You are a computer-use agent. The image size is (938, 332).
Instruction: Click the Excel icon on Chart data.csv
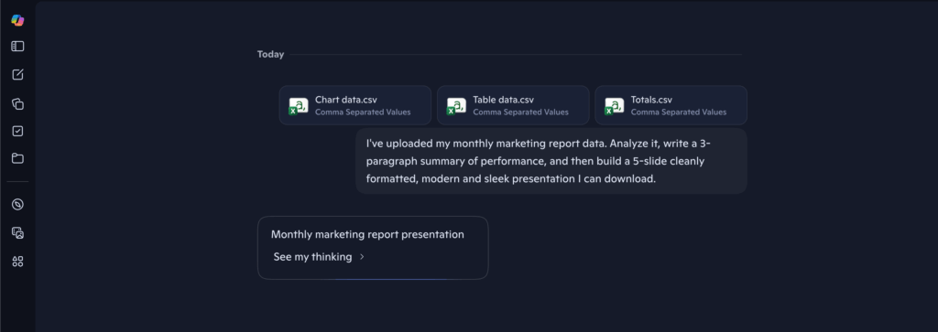click(299, 106)
